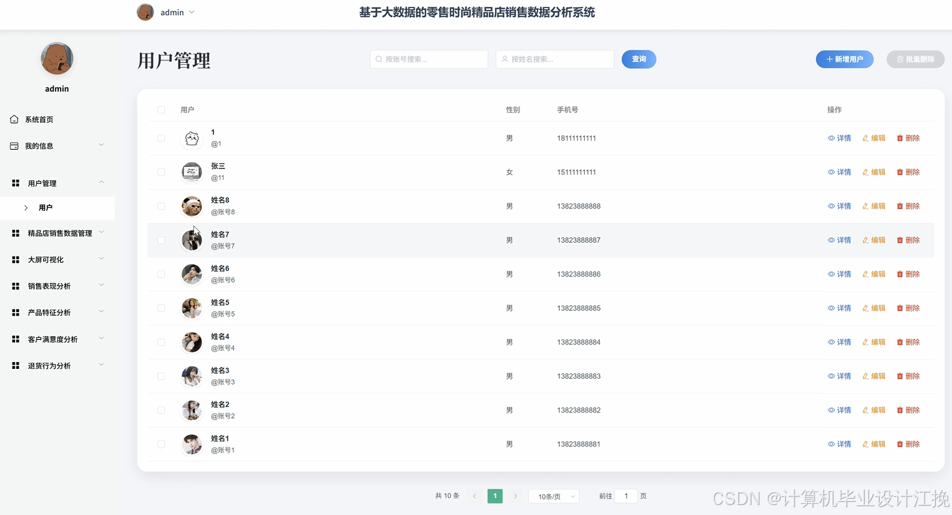Expand the 精品店销售数据管理 chevron

click(x=101, y=233)
